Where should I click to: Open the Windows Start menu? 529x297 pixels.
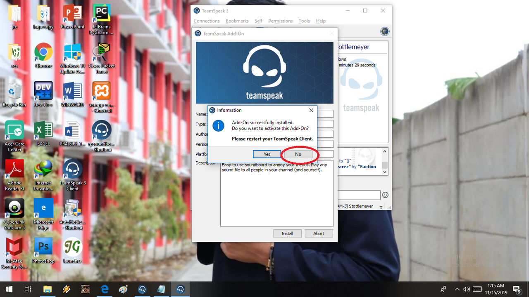tap(9, 289)
